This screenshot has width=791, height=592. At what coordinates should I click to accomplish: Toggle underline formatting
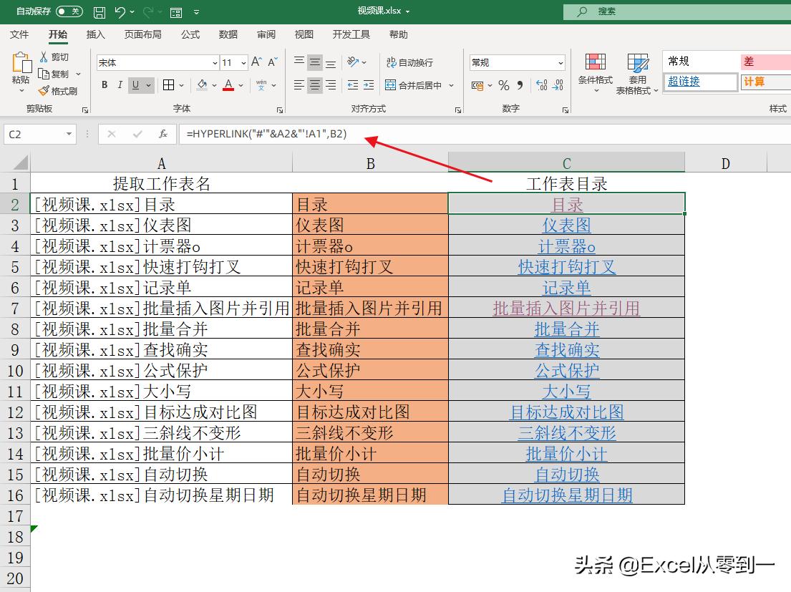pos(135,84)
